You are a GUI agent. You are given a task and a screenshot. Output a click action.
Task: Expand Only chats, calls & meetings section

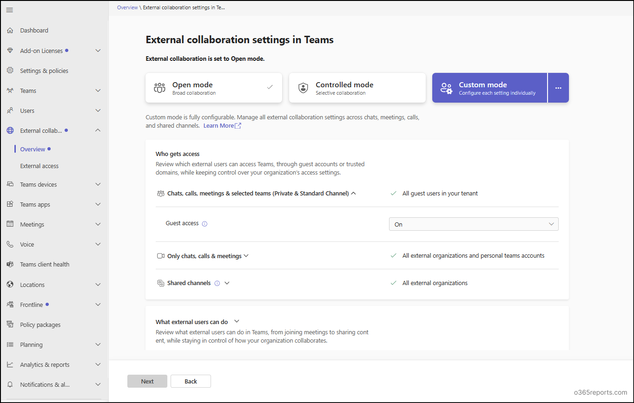[246, 256]
